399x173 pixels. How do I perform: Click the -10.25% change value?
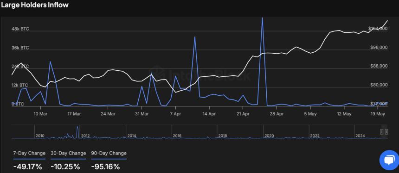[x=65, y=167]
